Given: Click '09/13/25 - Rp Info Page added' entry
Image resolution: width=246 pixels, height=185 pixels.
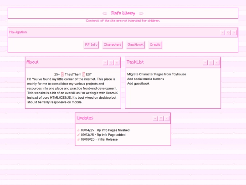Looking at the screenshot, I should click(x=103, y=135).
